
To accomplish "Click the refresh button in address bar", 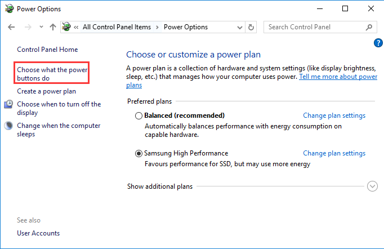I will tap(251, 27).
